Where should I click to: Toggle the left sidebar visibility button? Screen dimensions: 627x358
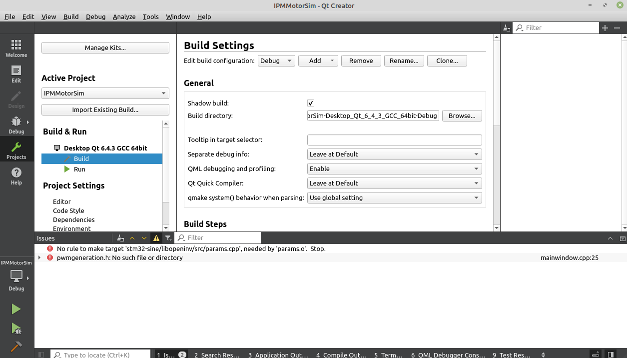[x=41, y=354]
